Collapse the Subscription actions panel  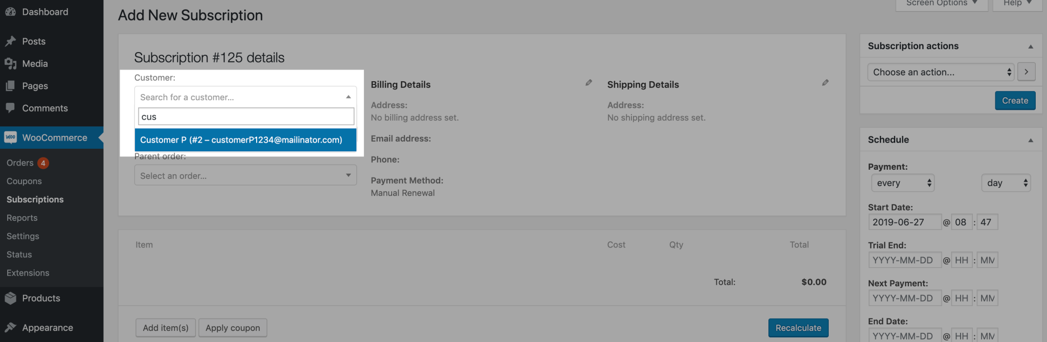[1031, 47]
